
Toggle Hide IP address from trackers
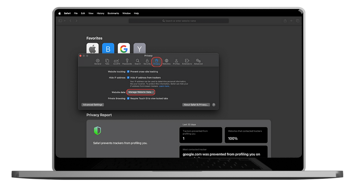coord(128,77)
